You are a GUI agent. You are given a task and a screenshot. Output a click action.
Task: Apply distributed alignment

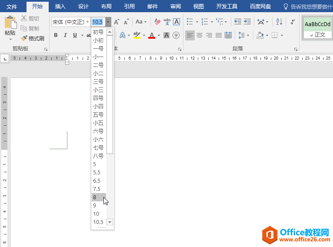228,35
